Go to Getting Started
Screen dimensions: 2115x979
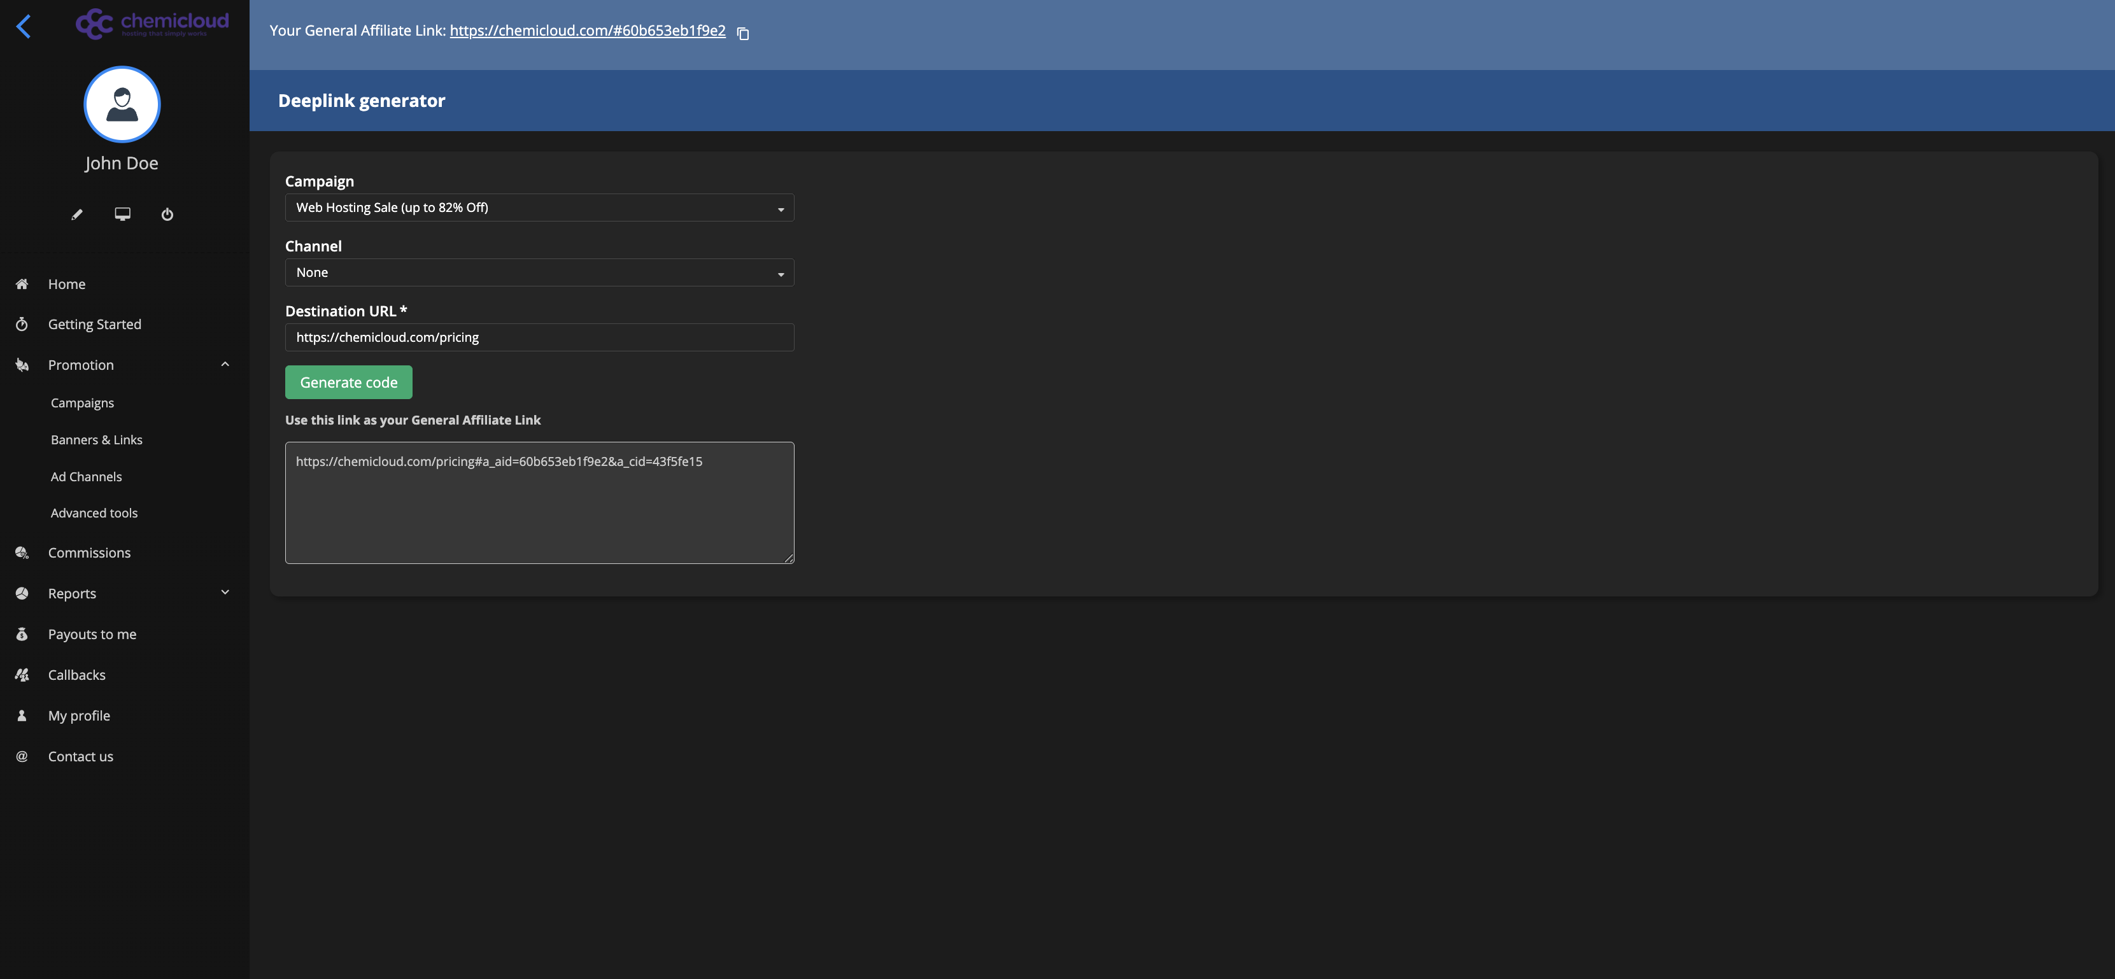94,324
